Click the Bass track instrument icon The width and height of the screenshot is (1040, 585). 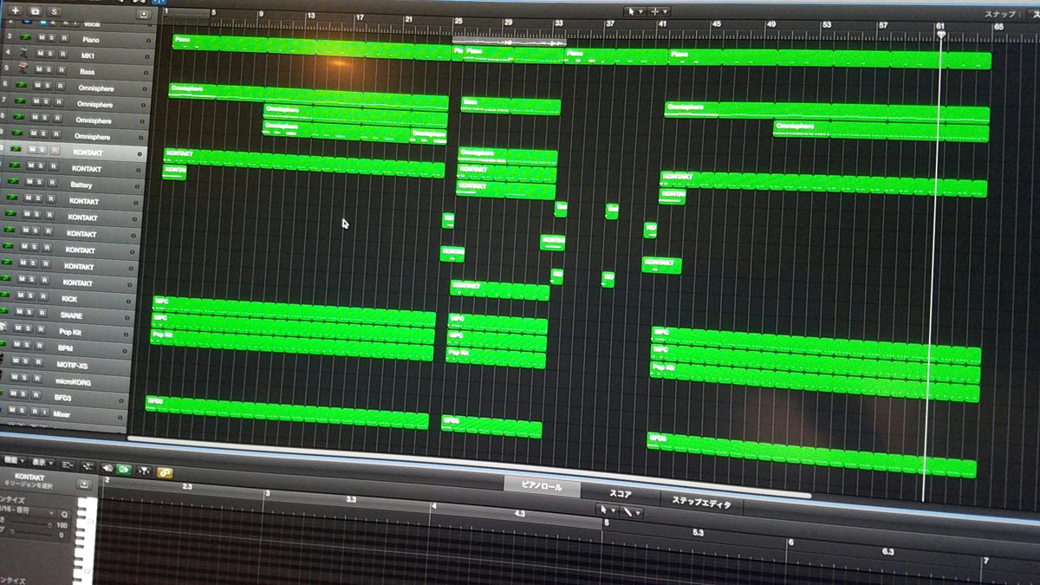23,68
